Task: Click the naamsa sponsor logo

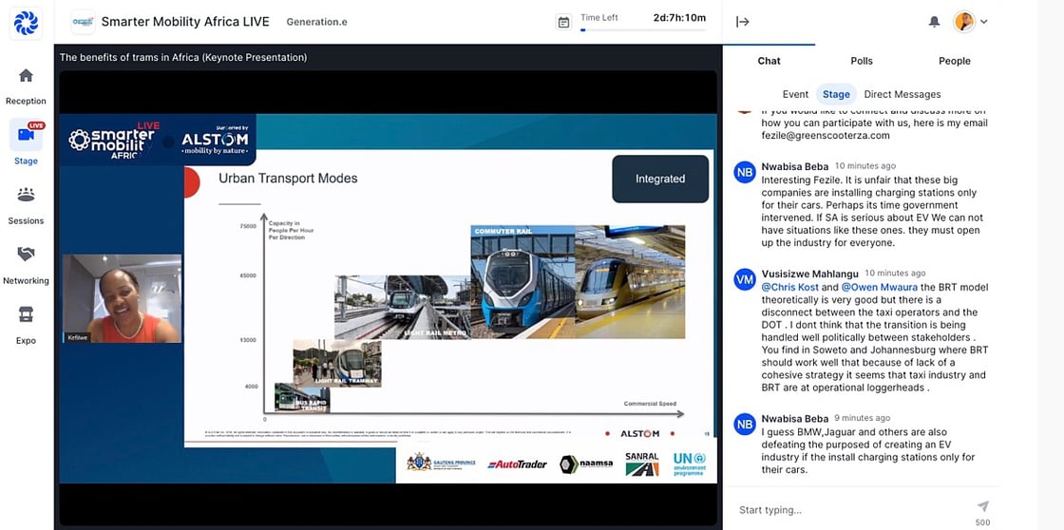Action: coord(586,464)
